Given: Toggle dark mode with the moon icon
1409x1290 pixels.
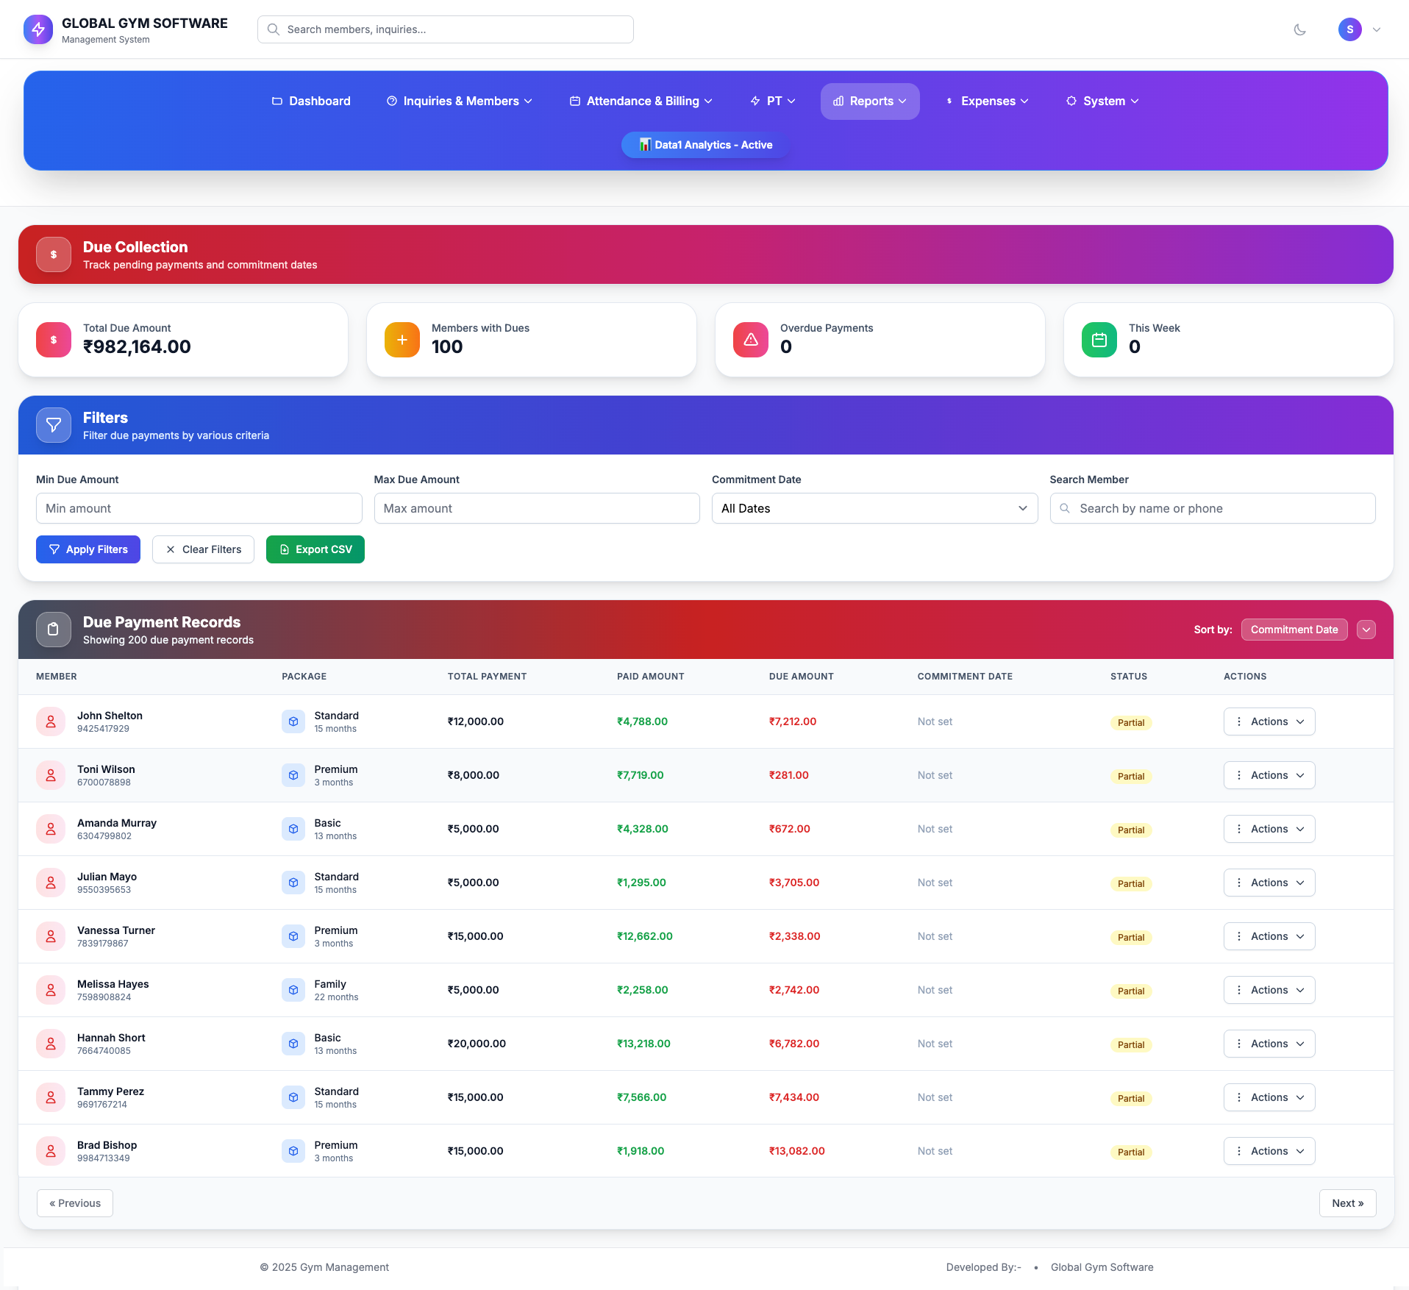Looking at the screenshot, I should tap(1299, 29).
